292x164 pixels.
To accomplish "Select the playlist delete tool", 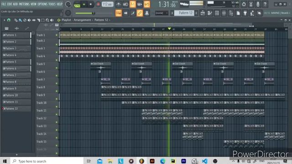I will tap(25, 20).
